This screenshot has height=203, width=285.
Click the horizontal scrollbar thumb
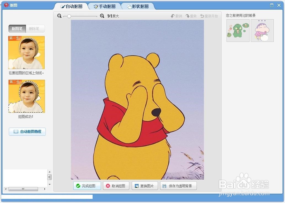[23, 189]
